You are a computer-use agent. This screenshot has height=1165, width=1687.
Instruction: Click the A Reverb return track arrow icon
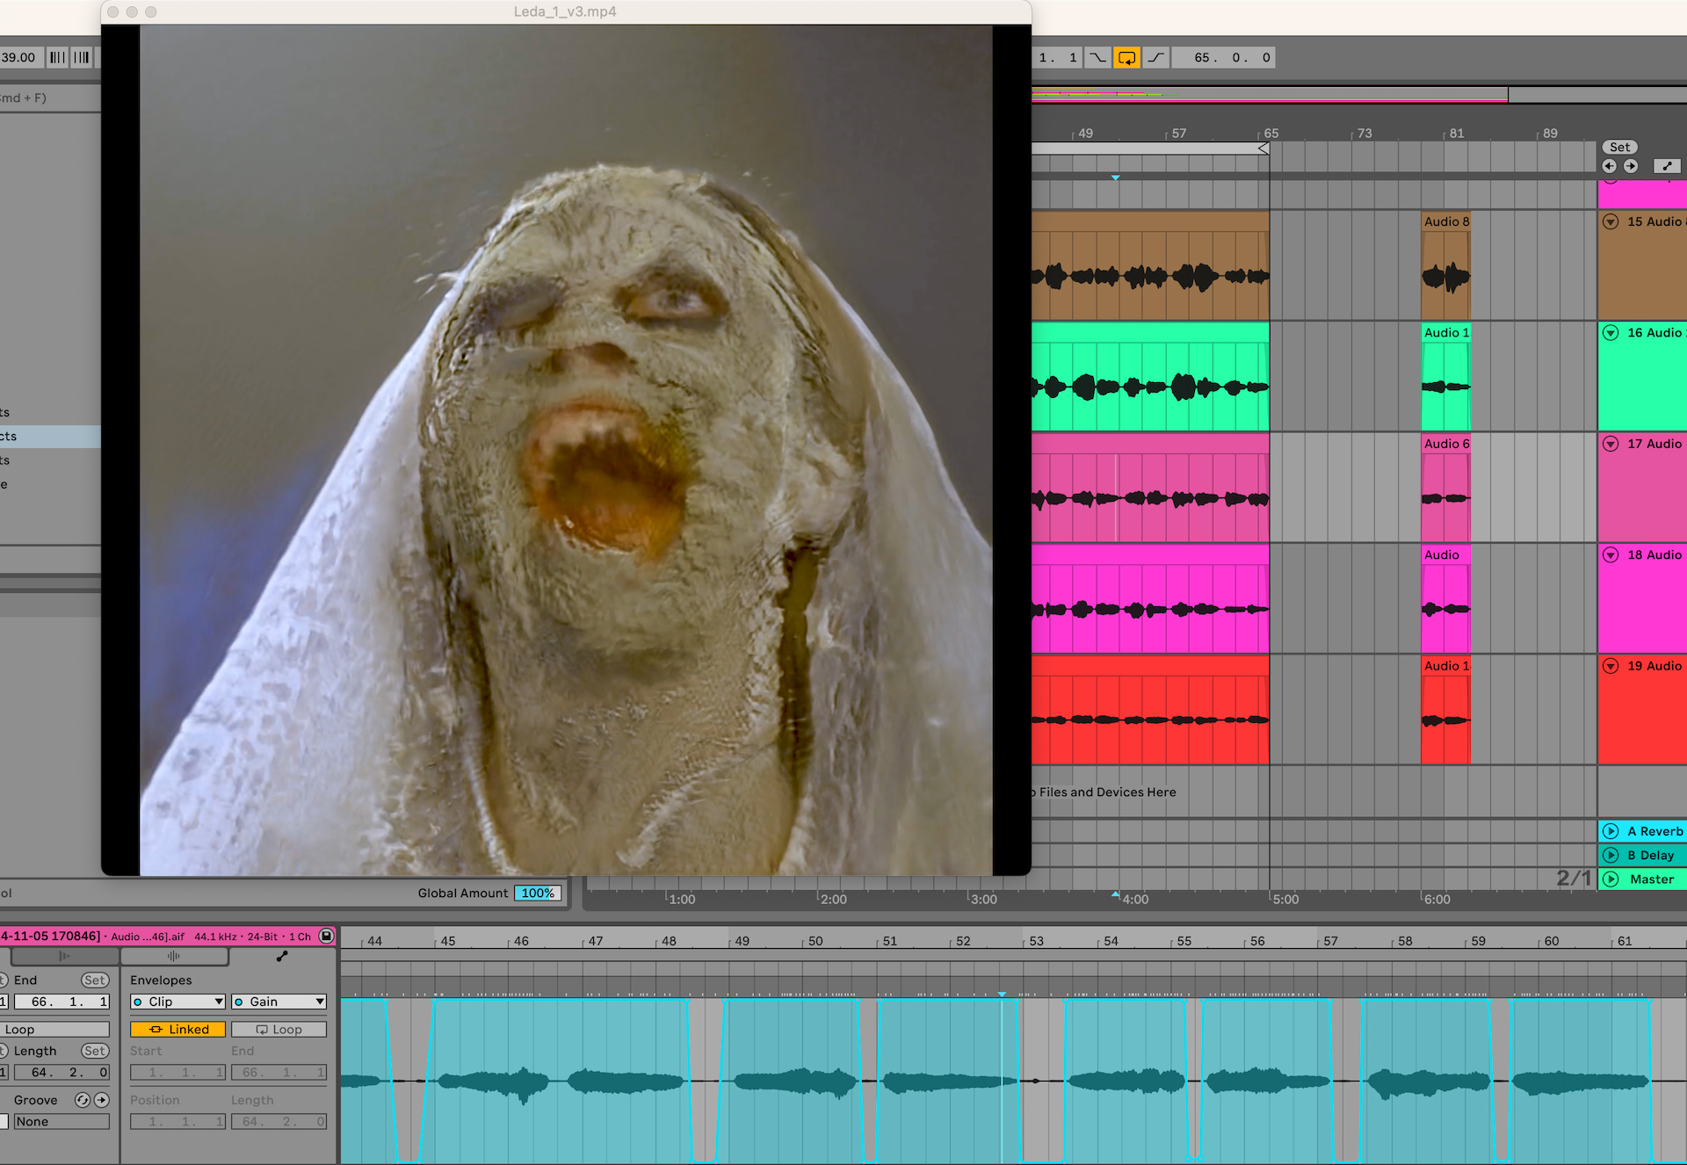point(1611,831)
